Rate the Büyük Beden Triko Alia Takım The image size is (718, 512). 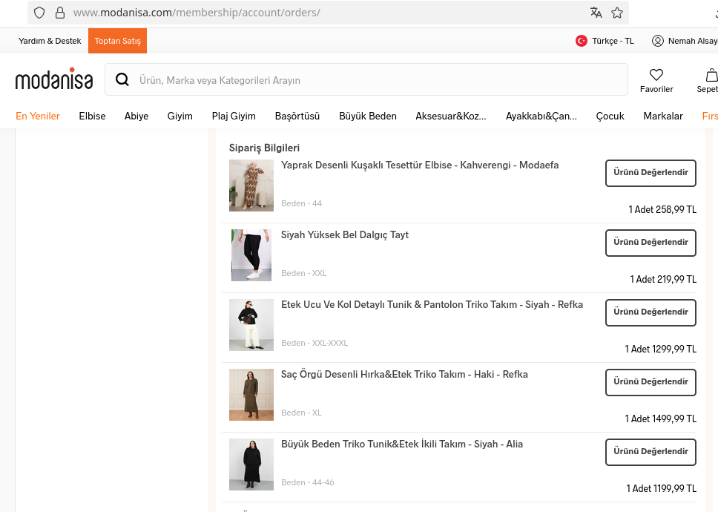click(x=651, y=452)
